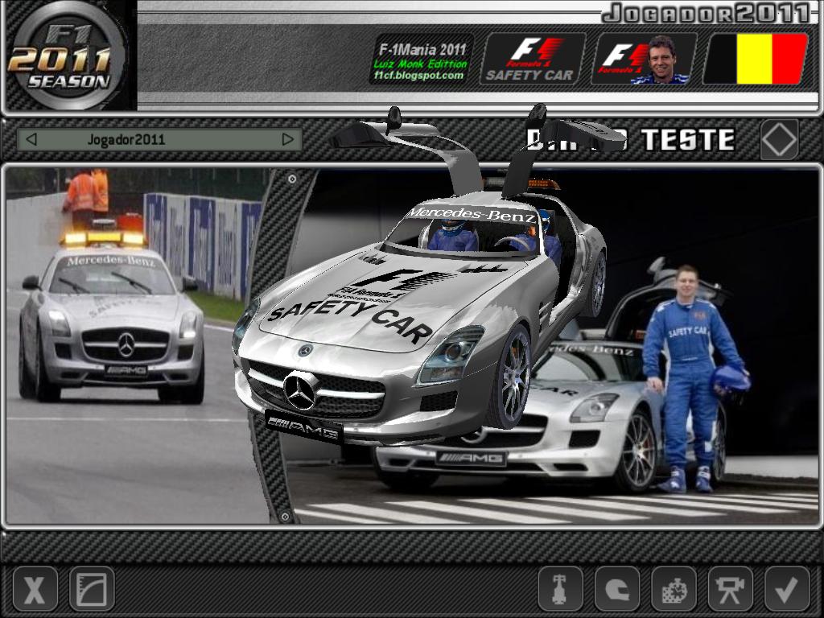Screen dimensions: 824x618
Task: Open the driver helmet icon button
Action: tap(617, 589)
